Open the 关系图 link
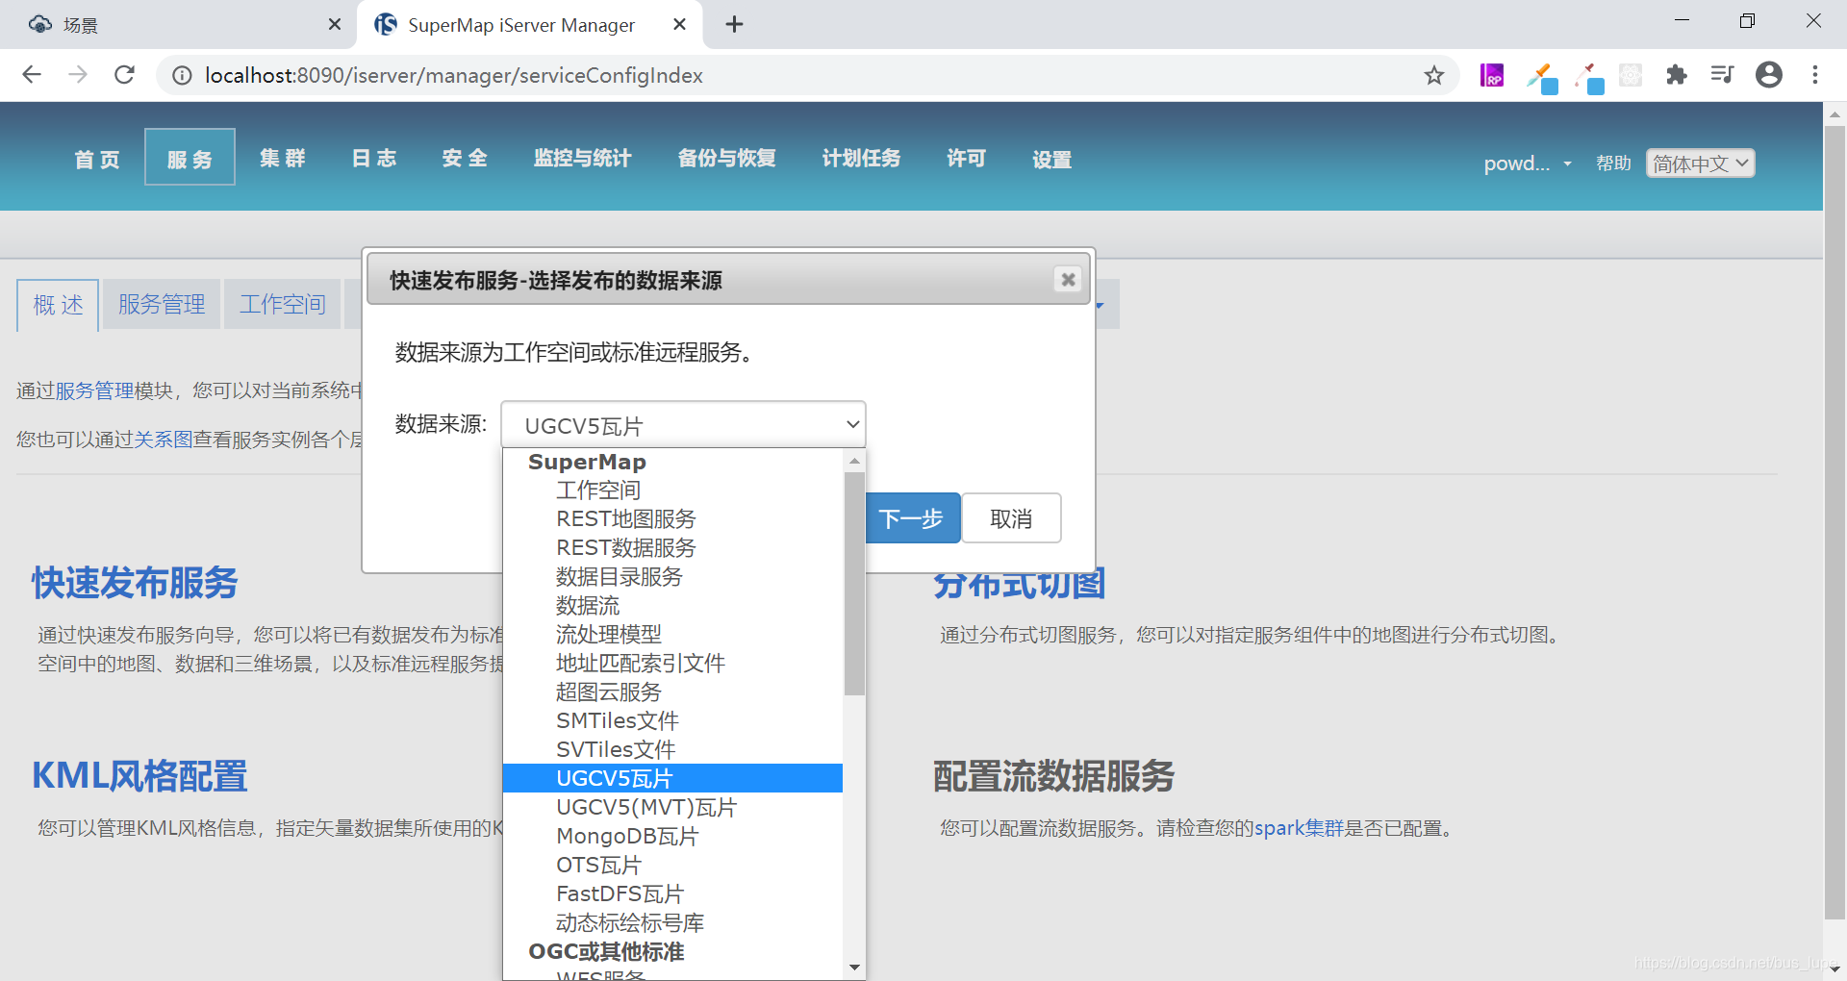Image resolution: width=1847 pixels, height=981 pixels. click(x=164, y=440)
